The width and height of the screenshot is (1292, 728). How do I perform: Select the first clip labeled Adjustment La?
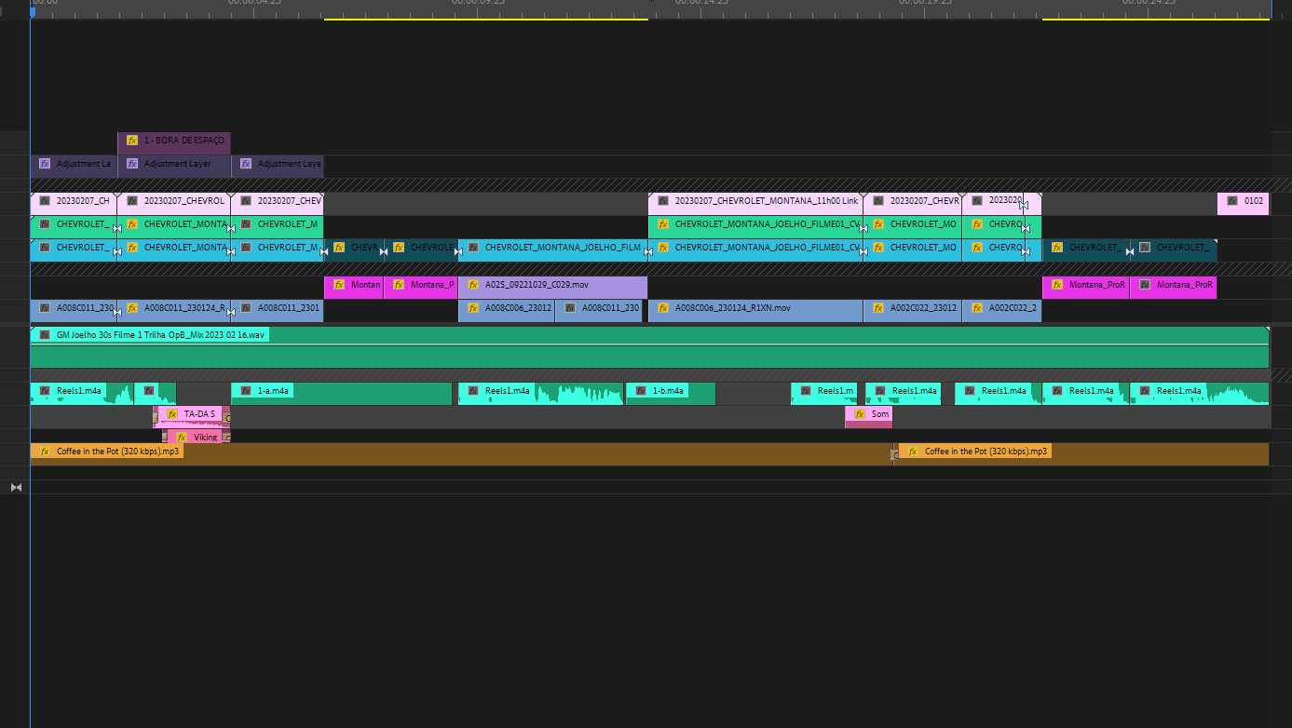(x=74, y=167)
